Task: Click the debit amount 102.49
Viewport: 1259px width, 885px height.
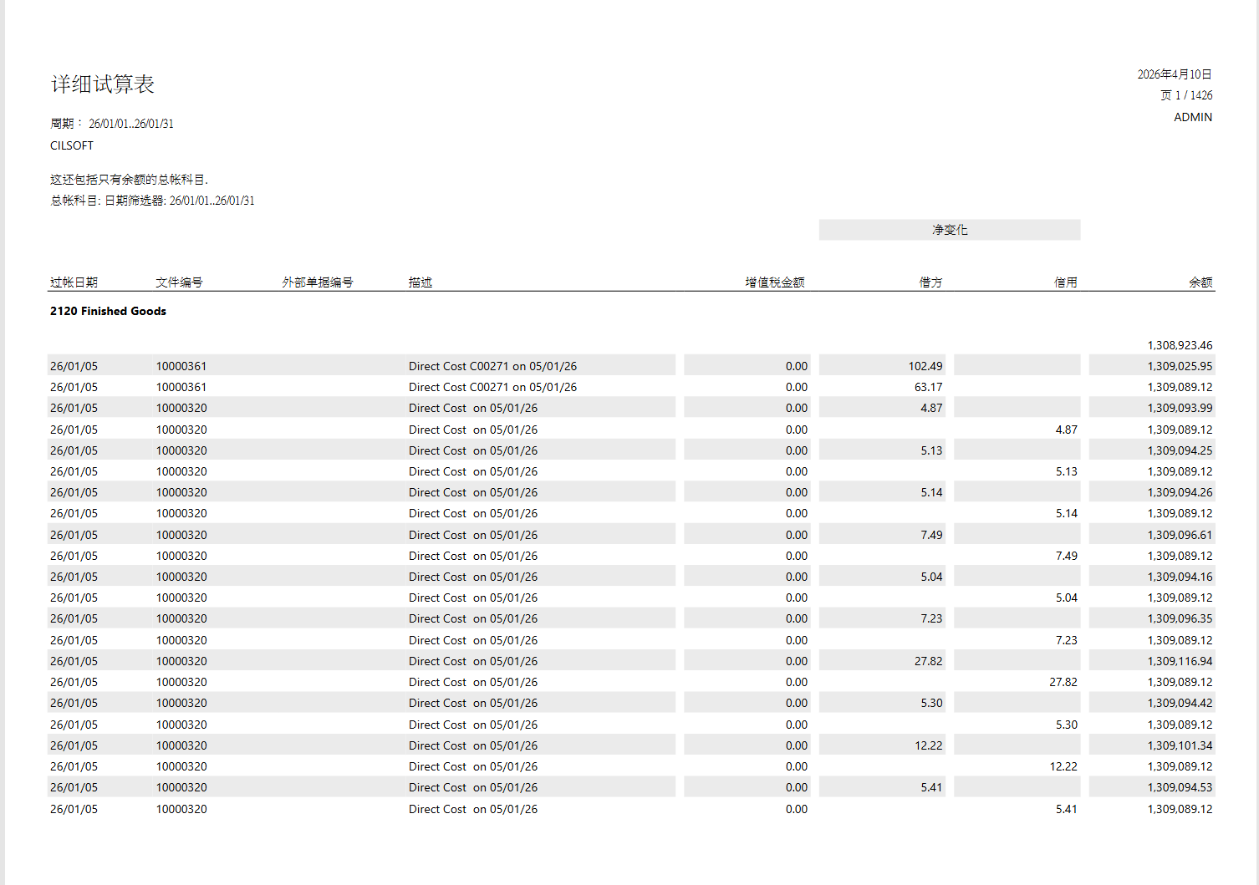Action: click(x=925, y=366)
